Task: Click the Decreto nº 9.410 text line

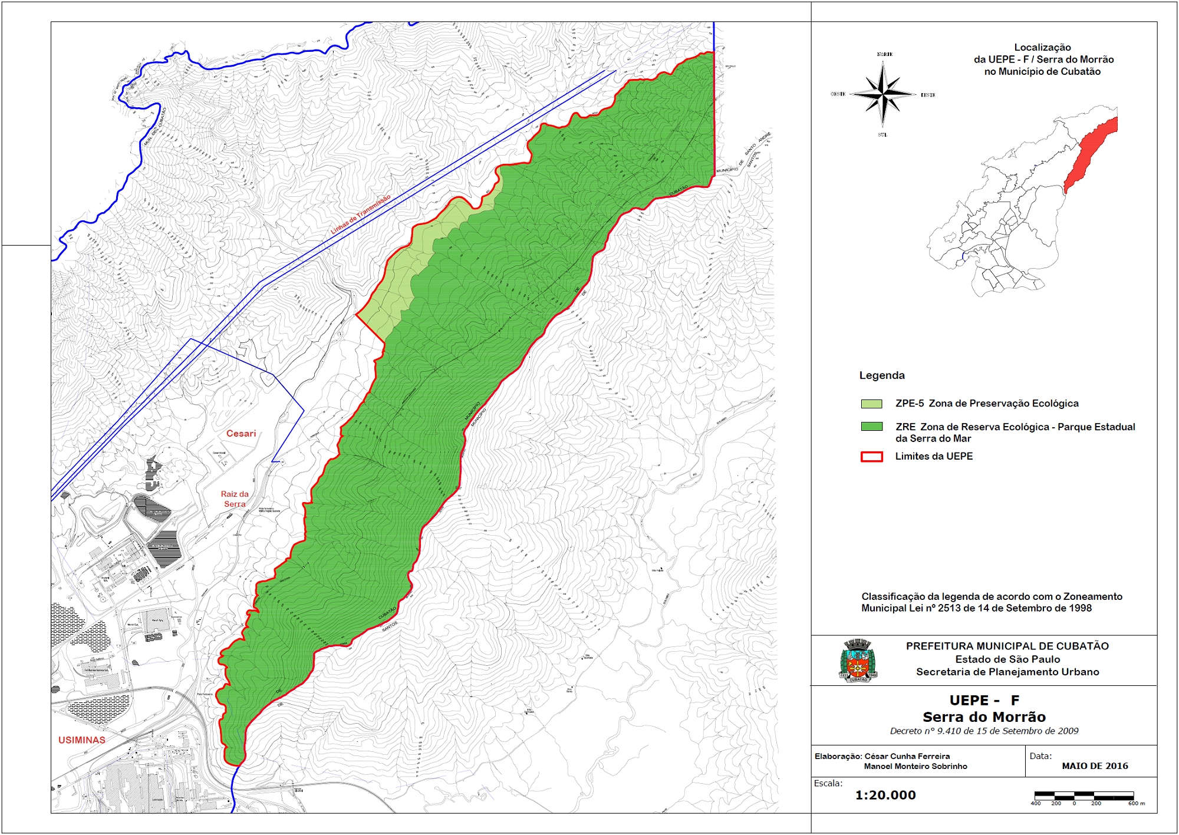Action: [x=984, y=731]
